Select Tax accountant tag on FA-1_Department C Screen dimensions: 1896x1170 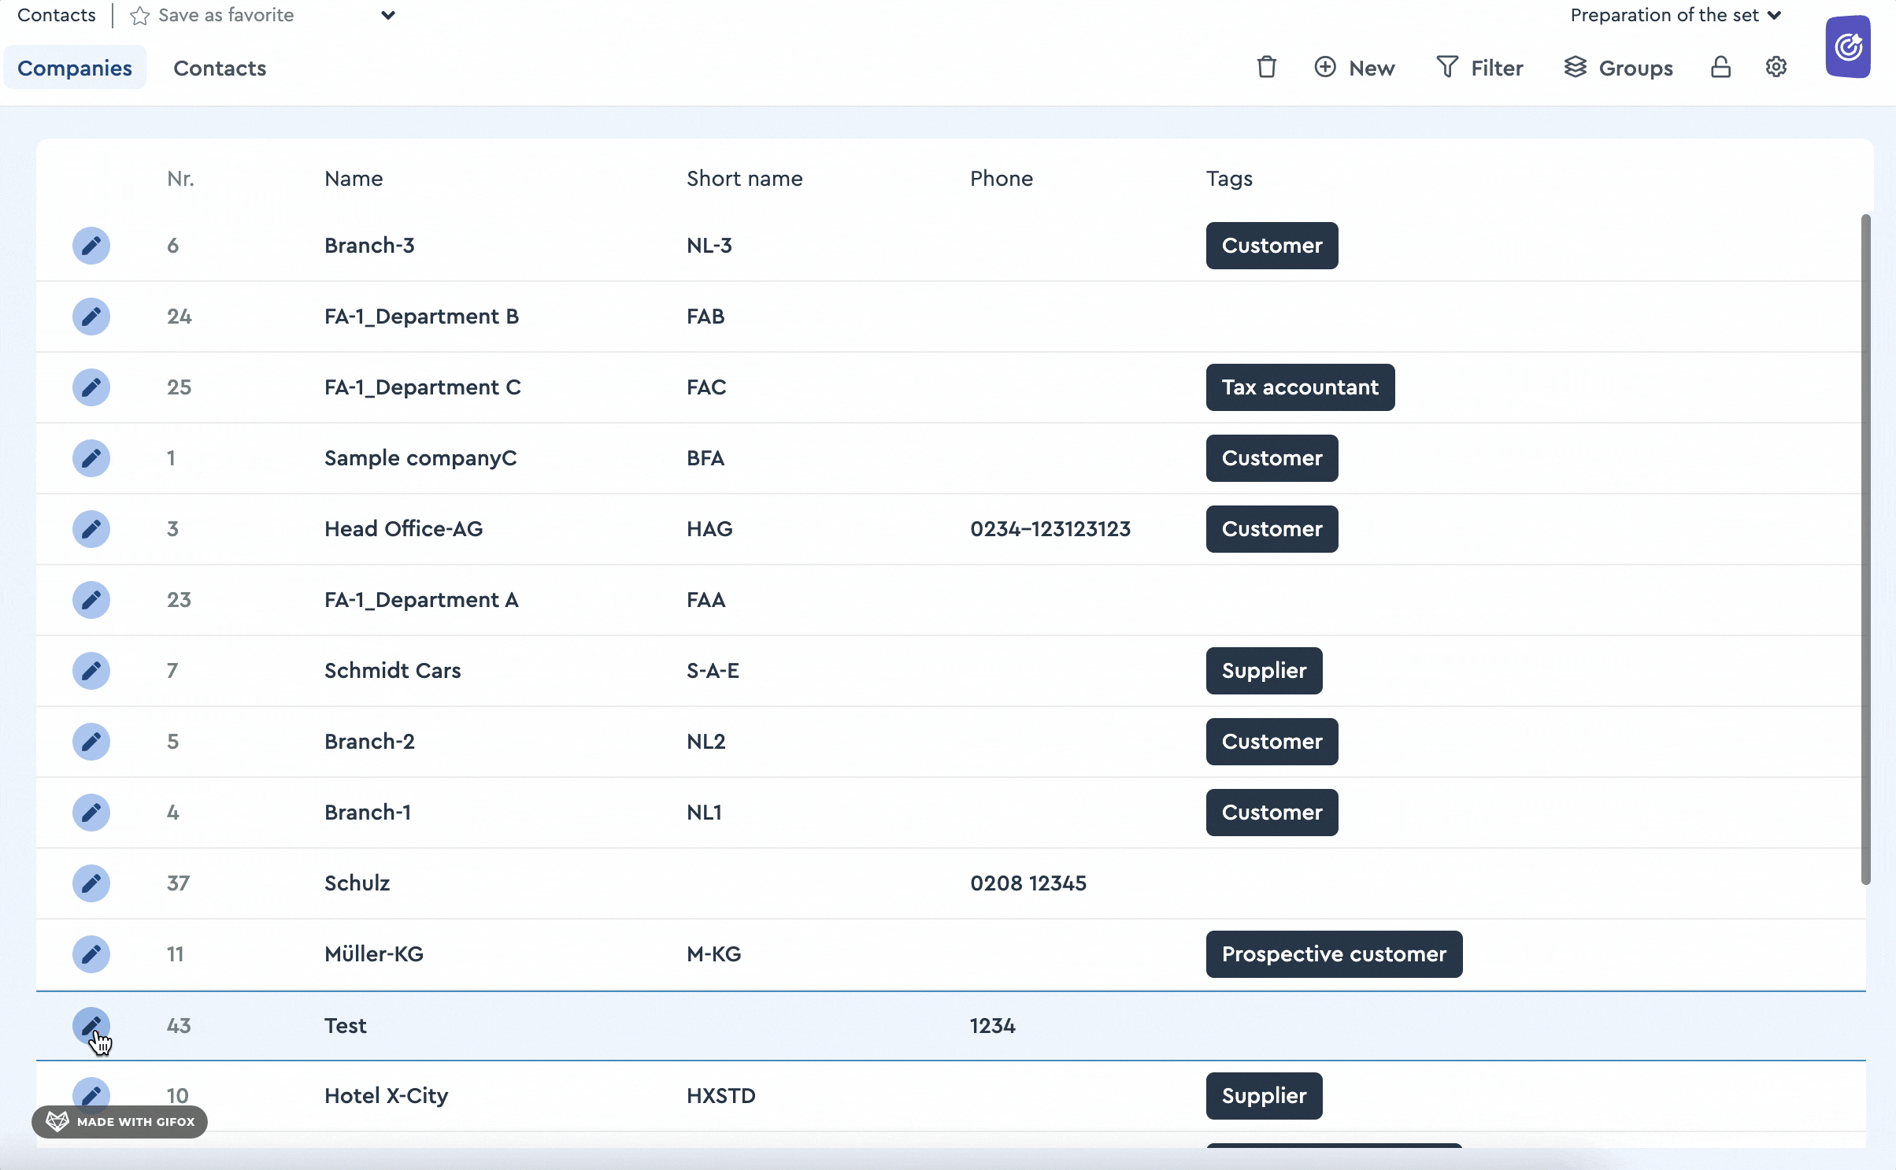coord(1298,387)
